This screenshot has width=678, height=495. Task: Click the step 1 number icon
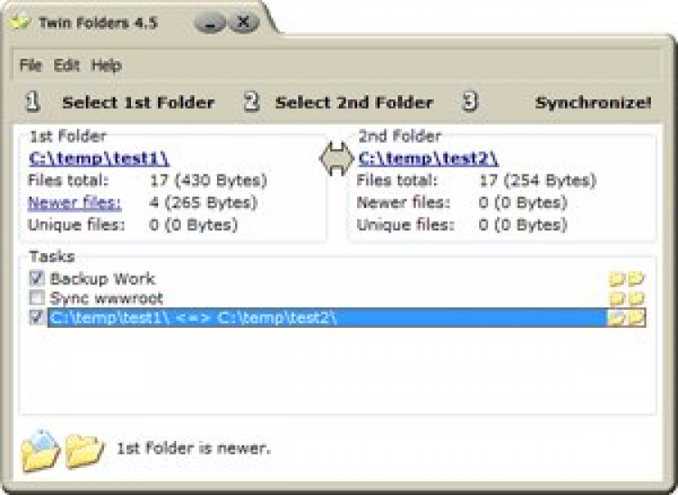(x=33, y=102)
